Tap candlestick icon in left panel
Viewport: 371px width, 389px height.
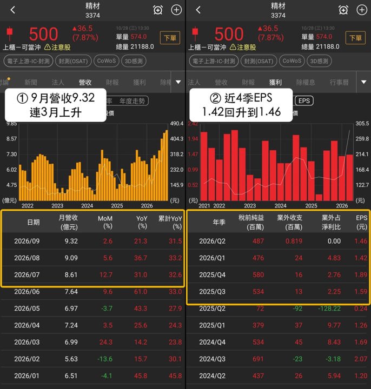click(x=10, y=33)
